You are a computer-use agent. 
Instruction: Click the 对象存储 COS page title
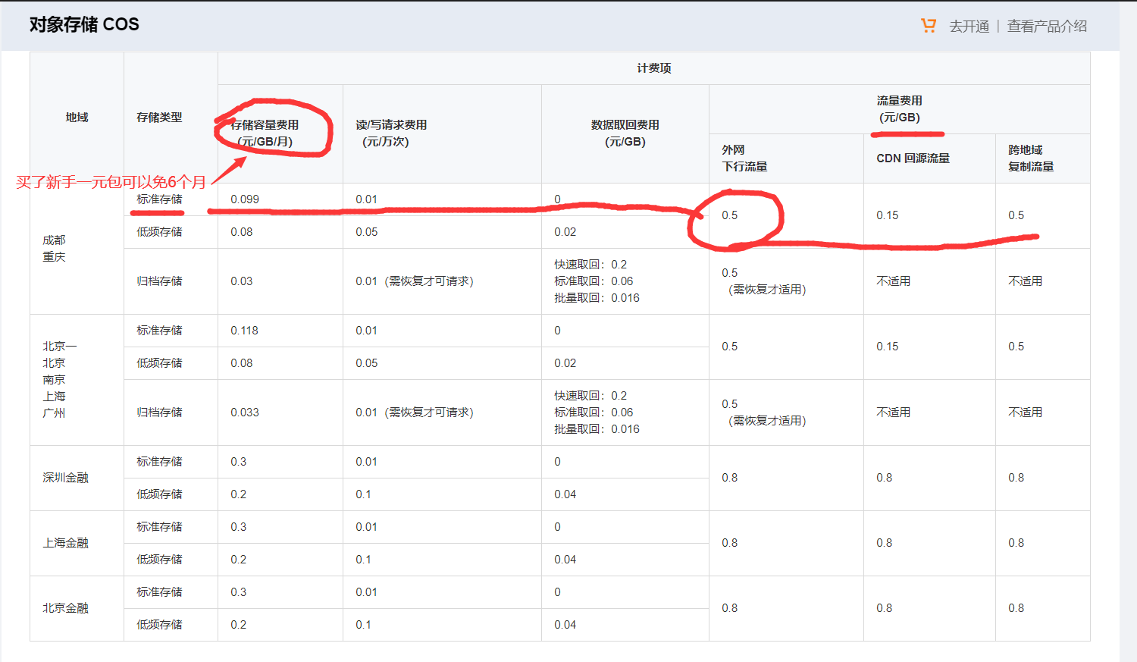tap(84, 24)
